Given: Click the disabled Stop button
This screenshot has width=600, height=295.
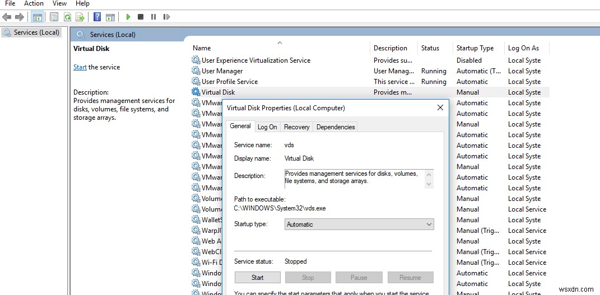Looking at the screenshot, I should (x=308, y=278).
